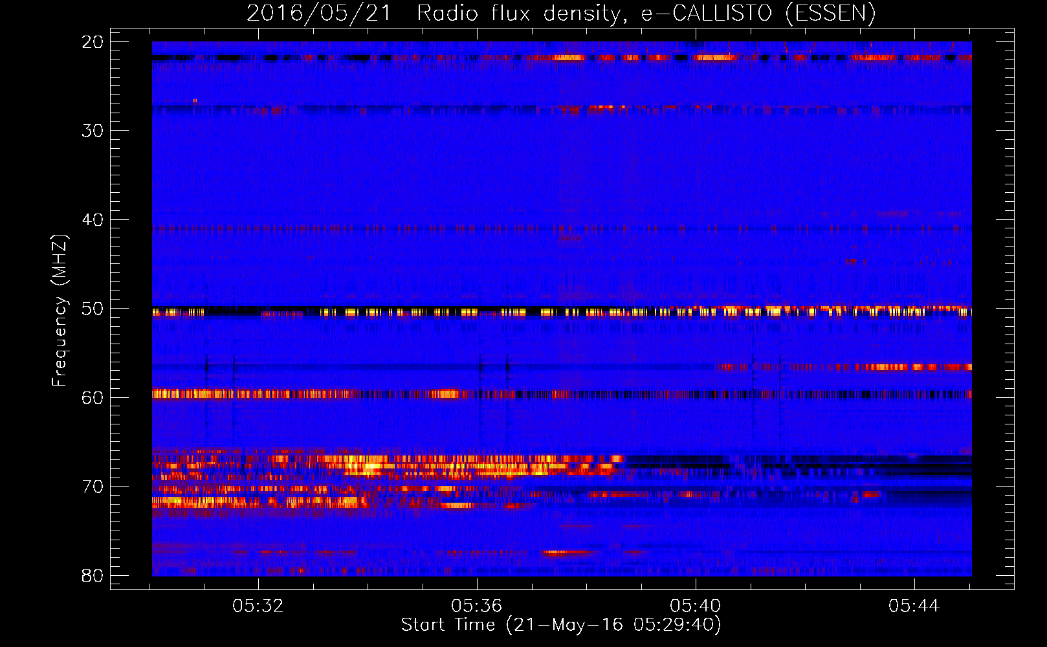Click the '05:40' time tick label
Screen dimensions: 1047x647
pyautogui.click(x=696, y=606)
